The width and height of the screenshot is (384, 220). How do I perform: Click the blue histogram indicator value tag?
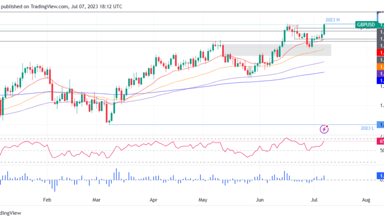[380, 175]
